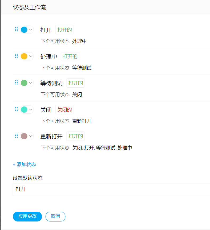Click drag handle icon for 等待测试 status

coord(16,83)
